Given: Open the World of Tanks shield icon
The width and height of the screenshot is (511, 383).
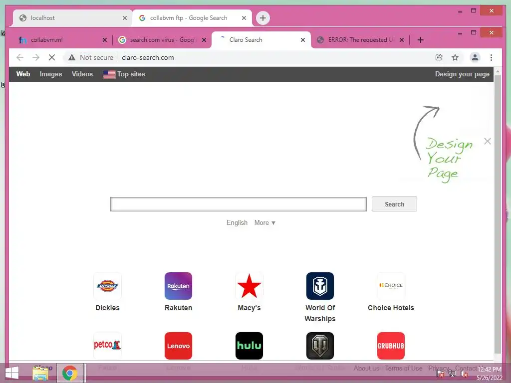Looking at the screenshot, I should point(320,346).
